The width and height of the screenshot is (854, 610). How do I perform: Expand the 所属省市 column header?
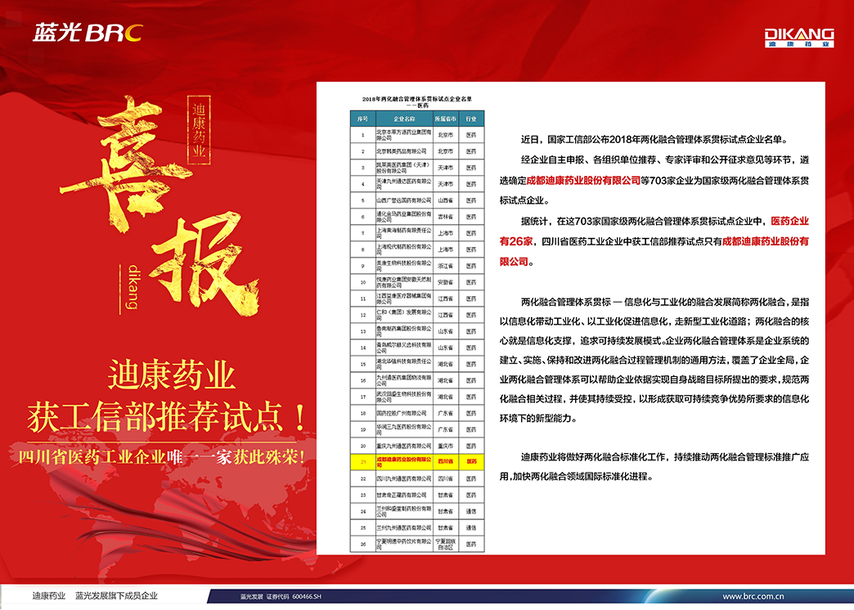coord(446,119)
